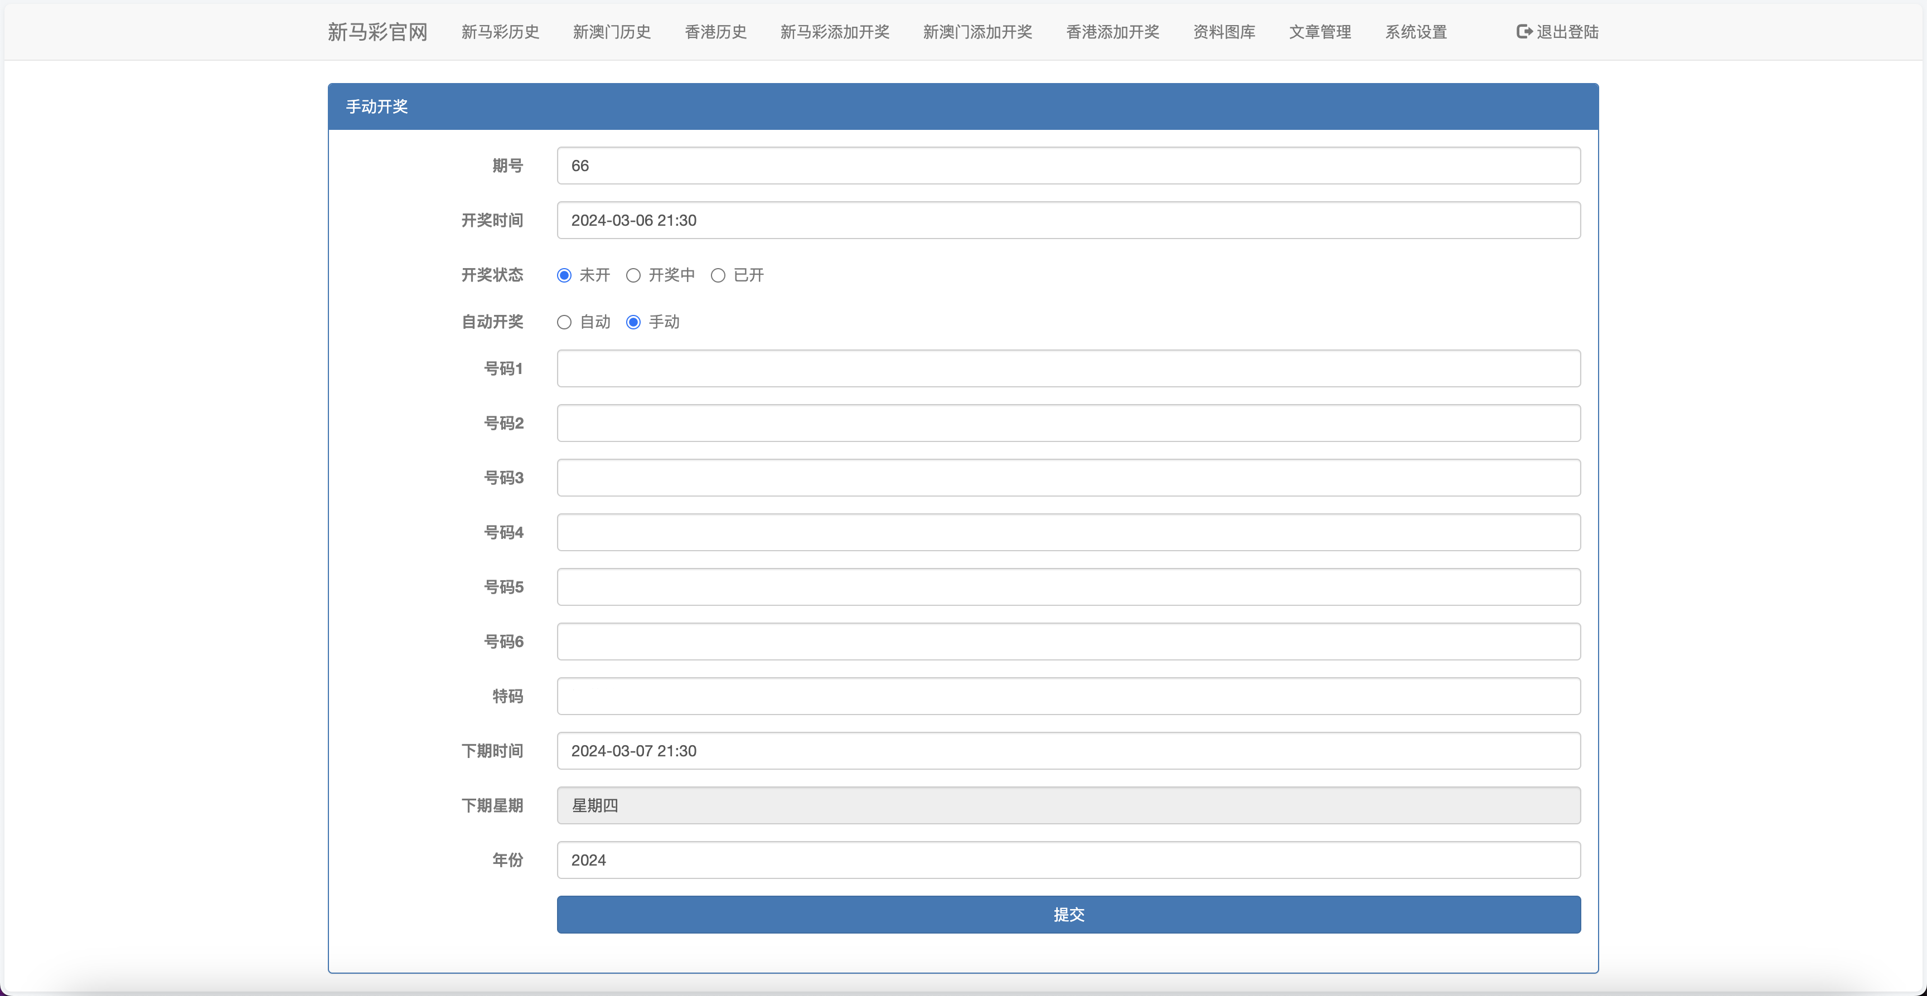Click the logout icon beside 退出登陆

1523,31
